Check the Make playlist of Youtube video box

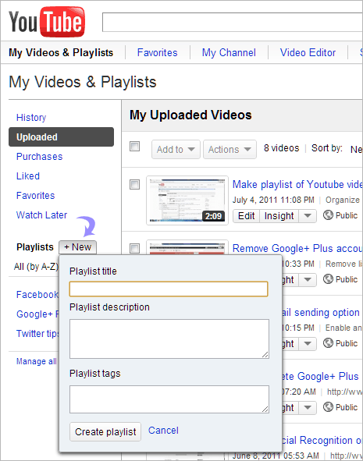pyautogui.click(x=135, y=185)
